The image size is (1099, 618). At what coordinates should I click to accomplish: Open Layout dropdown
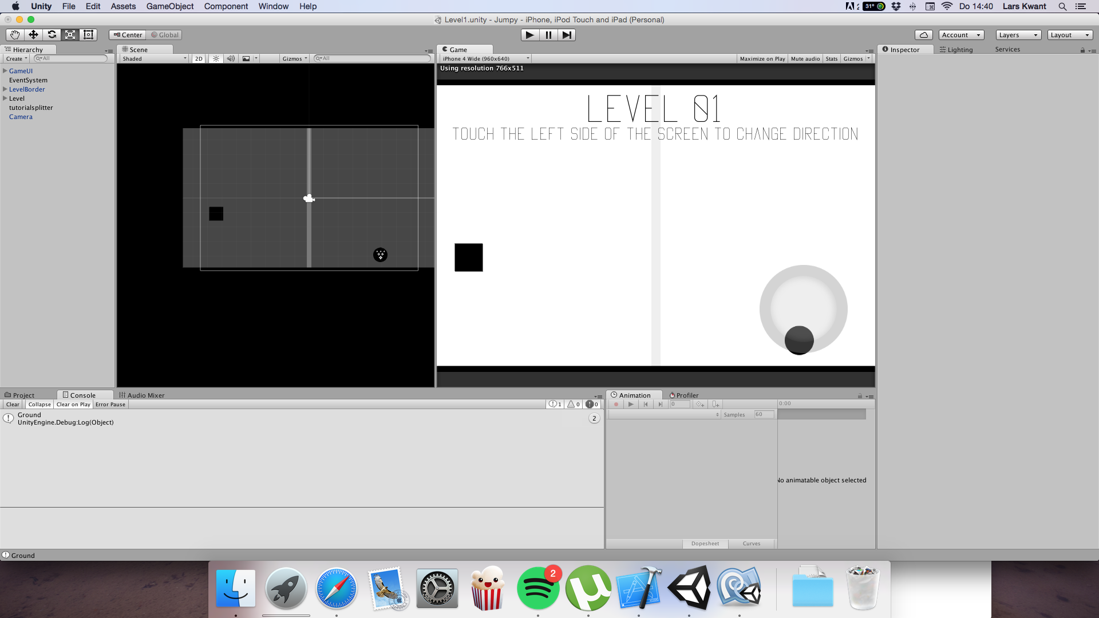pyautogui.click(x=1070, y=35)
